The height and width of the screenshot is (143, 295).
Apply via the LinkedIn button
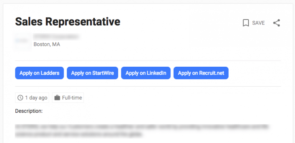tap(146, 73)
